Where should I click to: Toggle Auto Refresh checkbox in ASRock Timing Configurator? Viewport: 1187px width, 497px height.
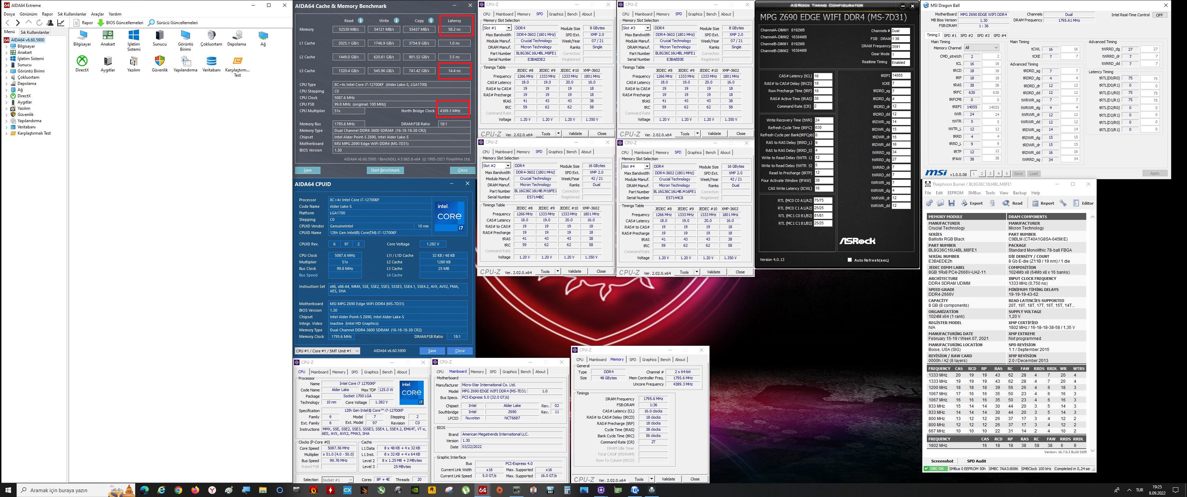tap(850, 260)
